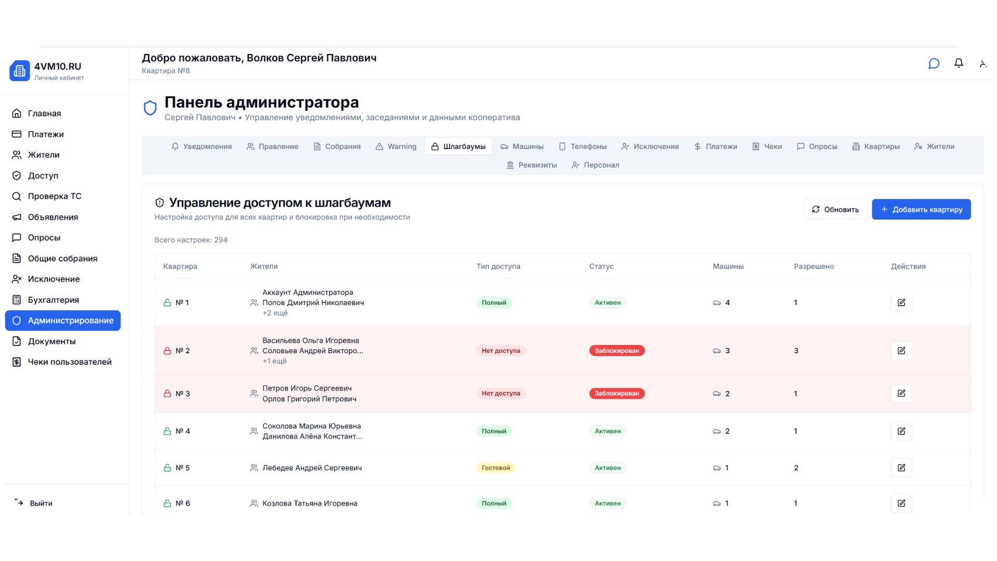Select the Проверка ТС sidebar icon
This screenshot has height=561, width=997.
(x=16, y=196)
